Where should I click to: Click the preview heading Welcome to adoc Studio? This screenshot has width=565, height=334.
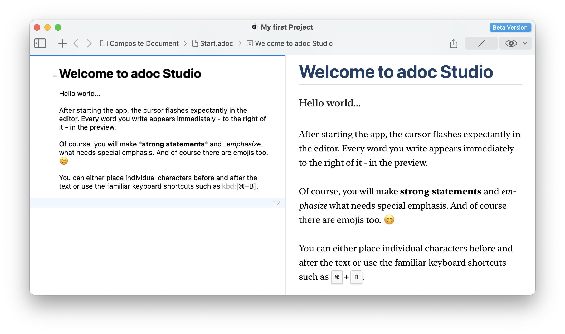click(396, 72)
